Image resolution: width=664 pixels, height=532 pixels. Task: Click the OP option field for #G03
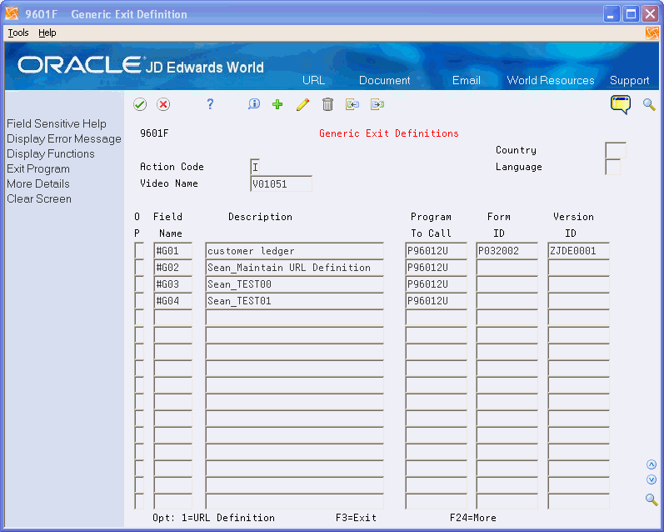click(139, 284)
